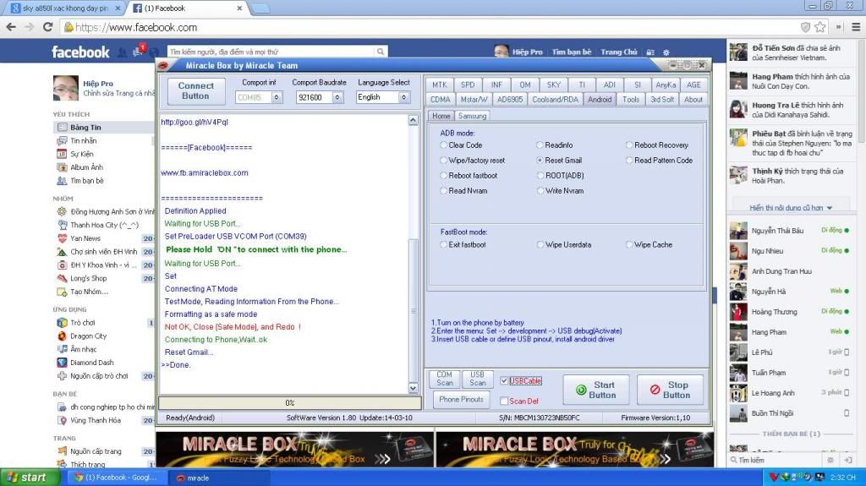Click the facebook logo
Screen dimensions: 866x486
pyautogui.click(x=80, y=52)
